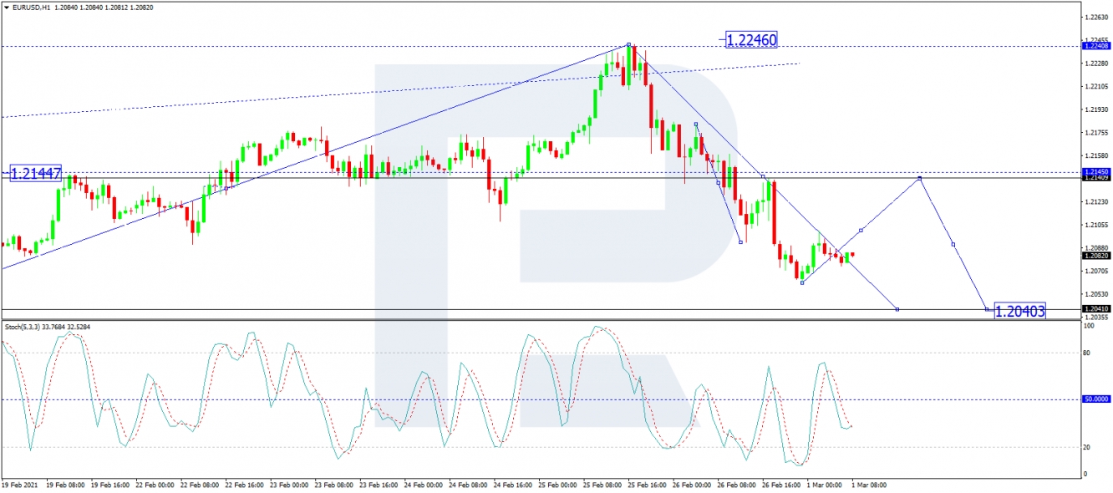Click the 100 level on stochastic scale
The width and height of the screenshot is (1113, 493).
click(x=1089, y=326)
